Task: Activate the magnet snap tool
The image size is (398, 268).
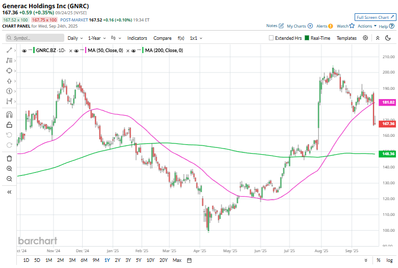Action: [9, 114]
